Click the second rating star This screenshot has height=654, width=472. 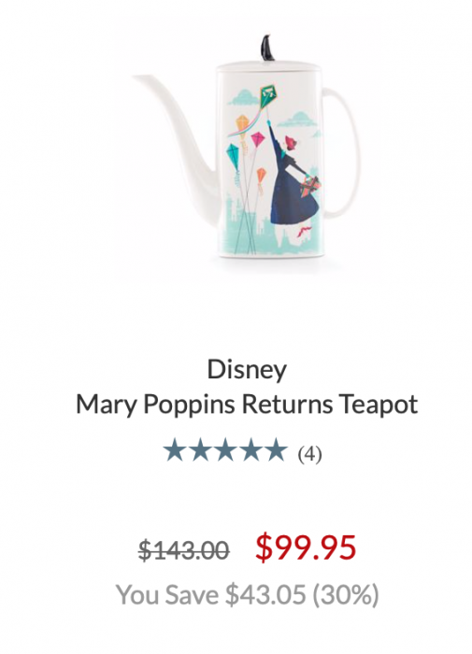(199, 450)
